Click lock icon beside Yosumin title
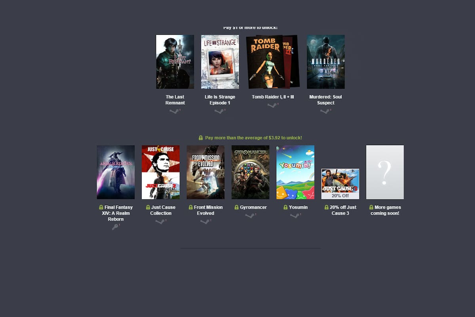This screenshot has width=475, height=317. coord(285,207)
